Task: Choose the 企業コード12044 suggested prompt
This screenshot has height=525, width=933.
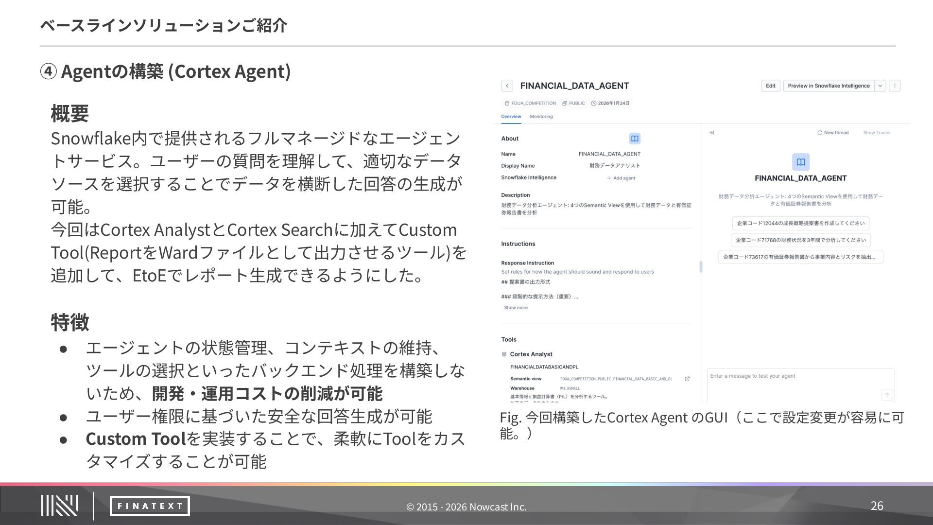Action: point(800,224)
